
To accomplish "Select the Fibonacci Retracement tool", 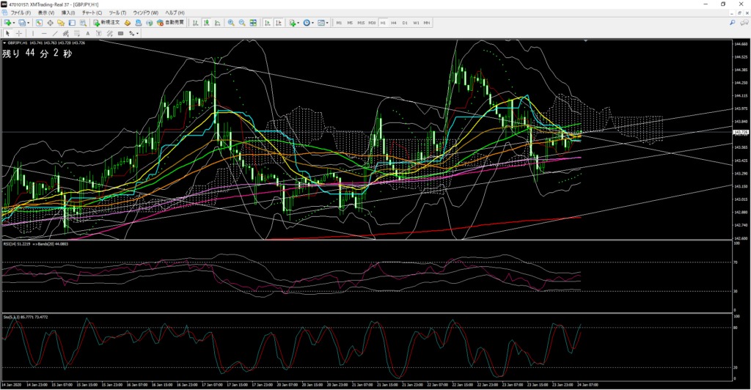I will [x=76, y=34].
